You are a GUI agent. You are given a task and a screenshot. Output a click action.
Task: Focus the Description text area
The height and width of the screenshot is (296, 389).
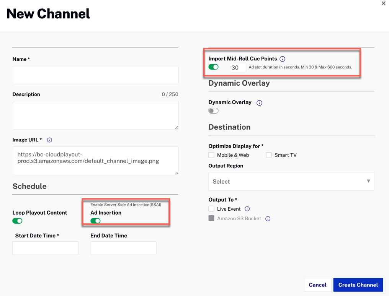(x=95, y=115)
